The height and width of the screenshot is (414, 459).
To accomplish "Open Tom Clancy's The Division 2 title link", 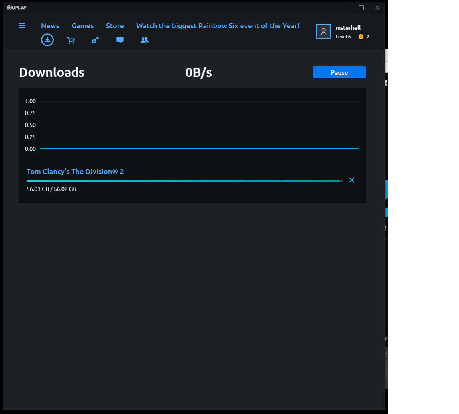I will (x=75, y=172).
